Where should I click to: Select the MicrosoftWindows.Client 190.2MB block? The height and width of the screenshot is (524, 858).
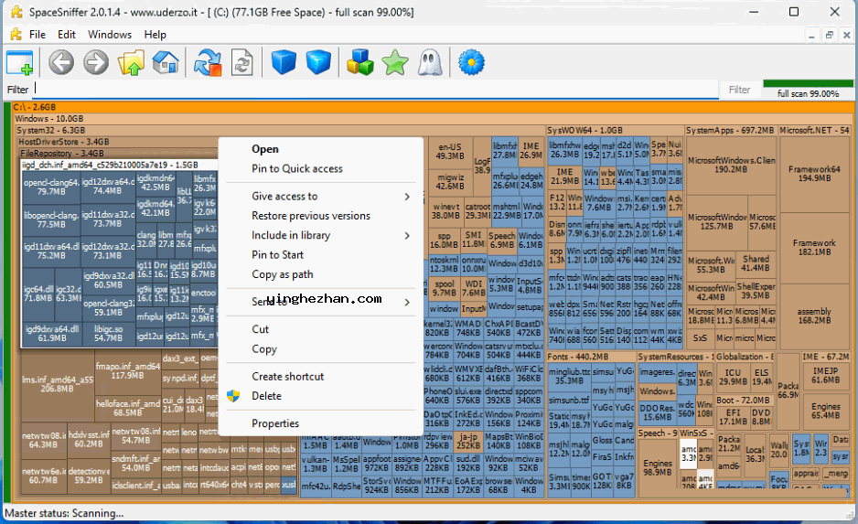click(731, 165)
